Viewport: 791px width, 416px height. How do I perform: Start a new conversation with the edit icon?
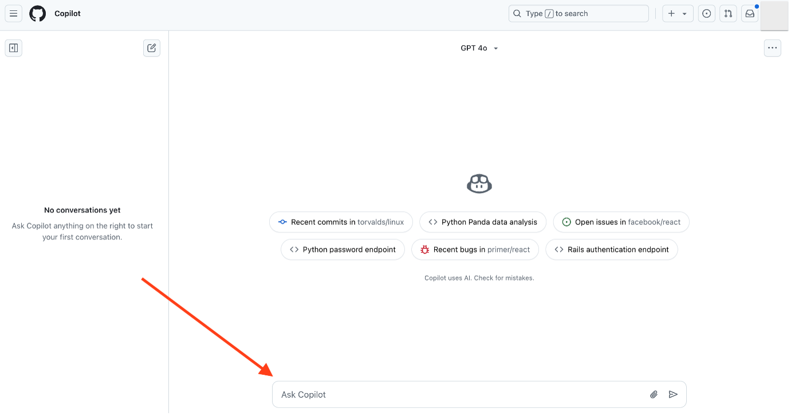(152, 48)
